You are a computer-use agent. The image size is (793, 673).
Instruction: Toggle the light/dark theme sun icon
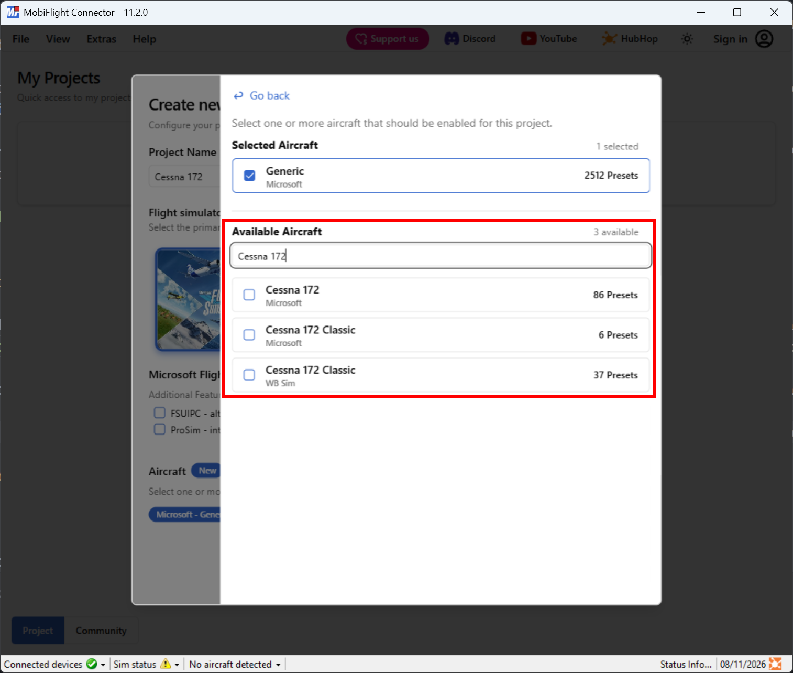coord(687,39)
